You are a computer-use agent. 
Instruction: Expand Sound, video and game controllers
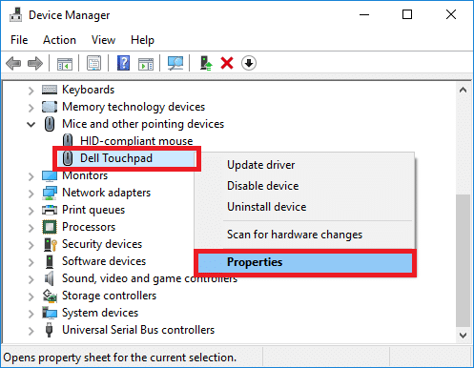coord(31,279)
